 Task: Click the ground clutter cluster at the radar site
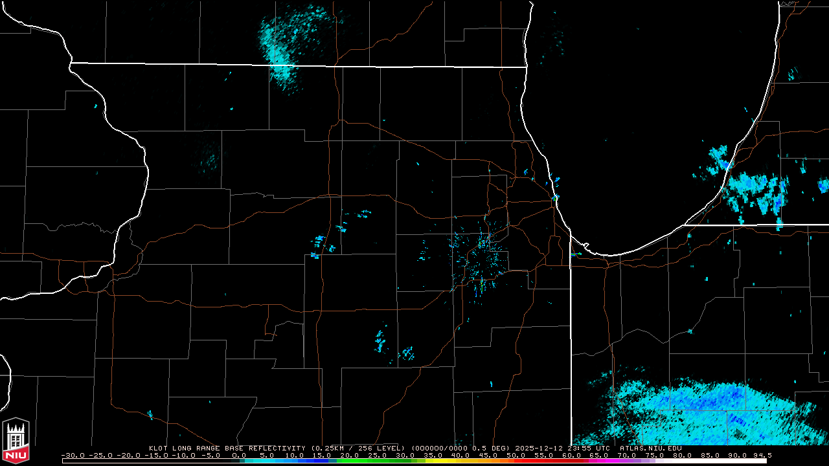tap(481, 258)
